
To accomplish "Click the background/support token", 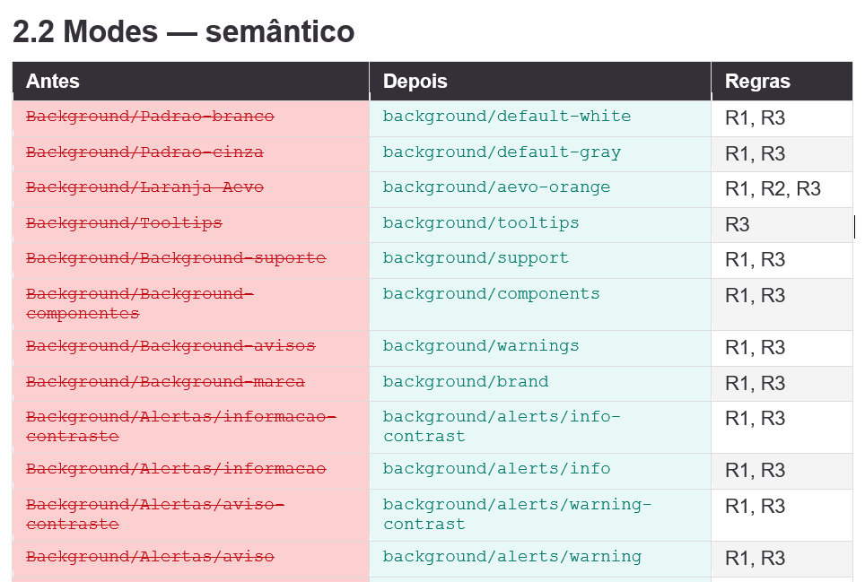I will [476, 258].
